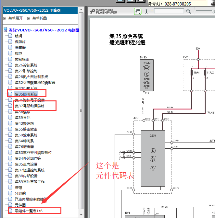Click the page icon beside 分線點
Screen dimensions: 215x218
pyautogui.click(x=10, y=193)
